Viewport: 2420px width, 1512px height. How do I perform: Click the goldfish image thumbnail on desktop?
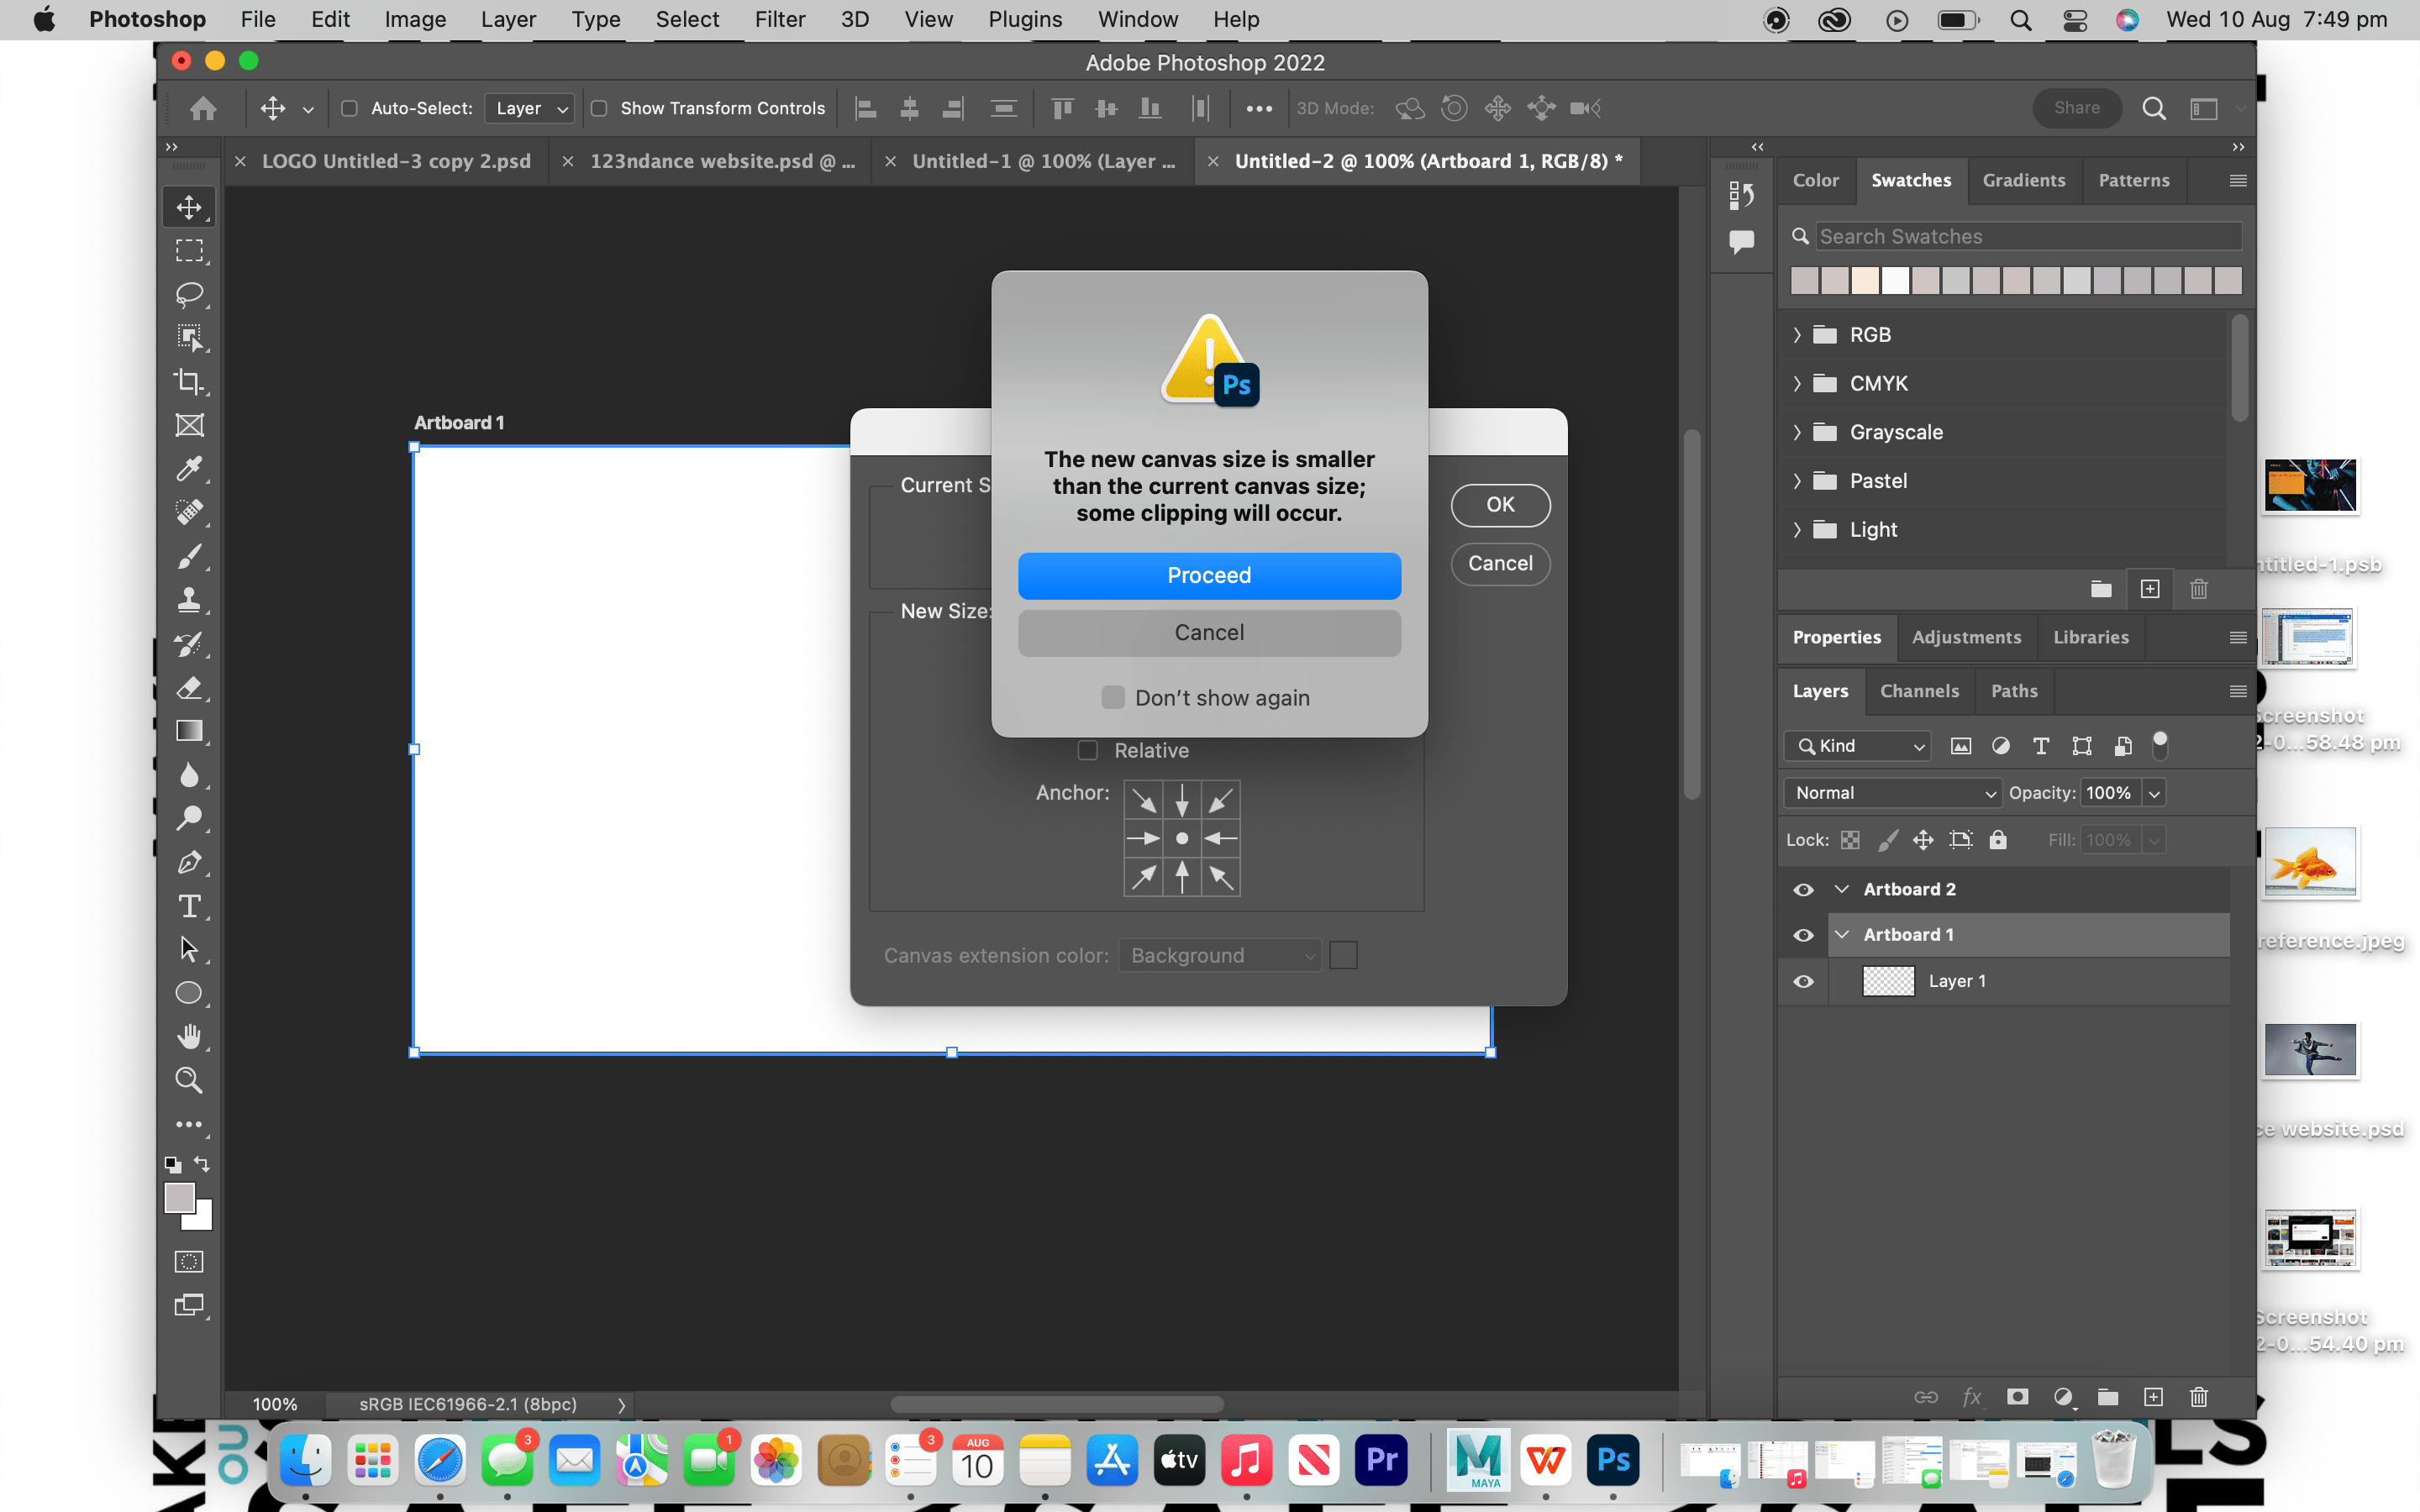(2311, 862)
